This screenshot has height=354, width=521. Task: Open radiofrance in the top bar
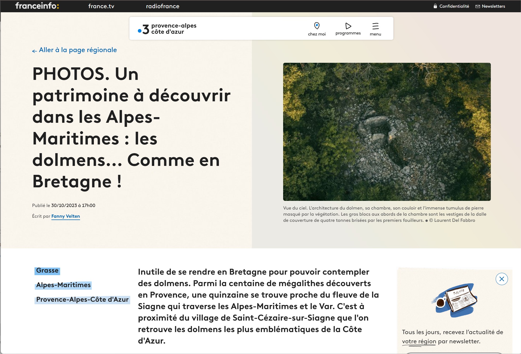pos(163,6)
